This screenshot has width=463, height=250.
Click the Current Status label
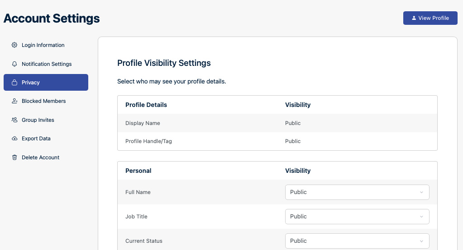[144, 241]
